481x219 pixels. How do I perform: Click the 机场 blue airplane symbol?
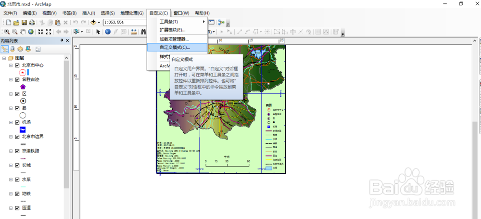[x=23, y=129]
